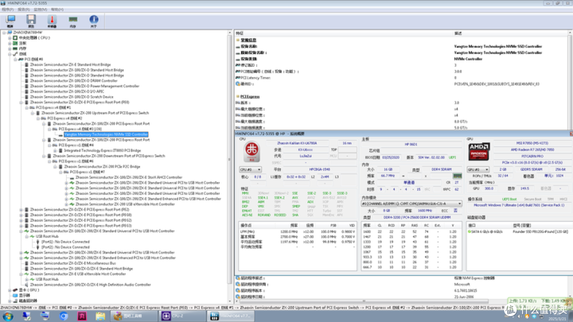Open the Help (H) menu
This screenshot has width=573, height=322.
click(57, 10)
